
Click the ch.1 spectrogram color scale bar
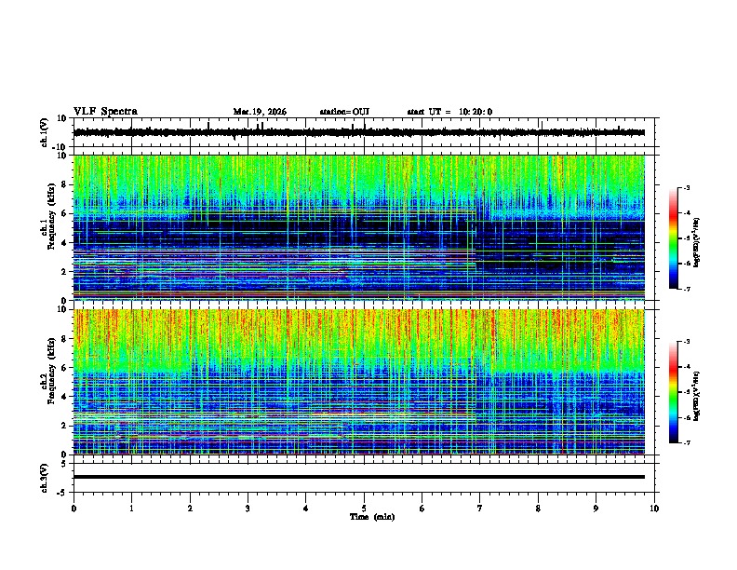point(673,238)
